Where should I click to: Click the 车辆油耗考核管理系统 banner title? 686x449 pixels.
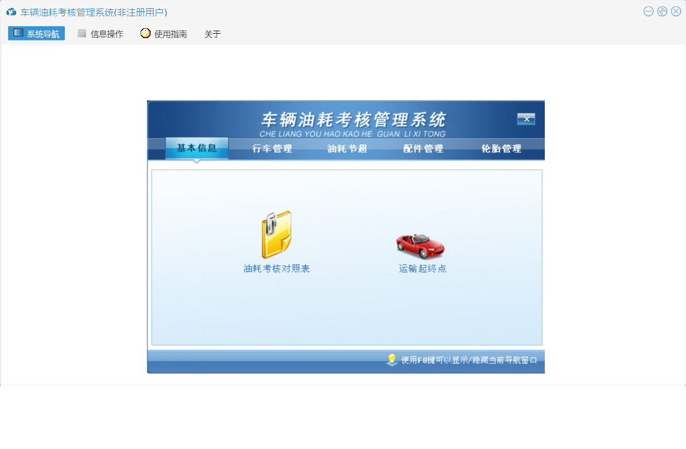tap(353, 119)
